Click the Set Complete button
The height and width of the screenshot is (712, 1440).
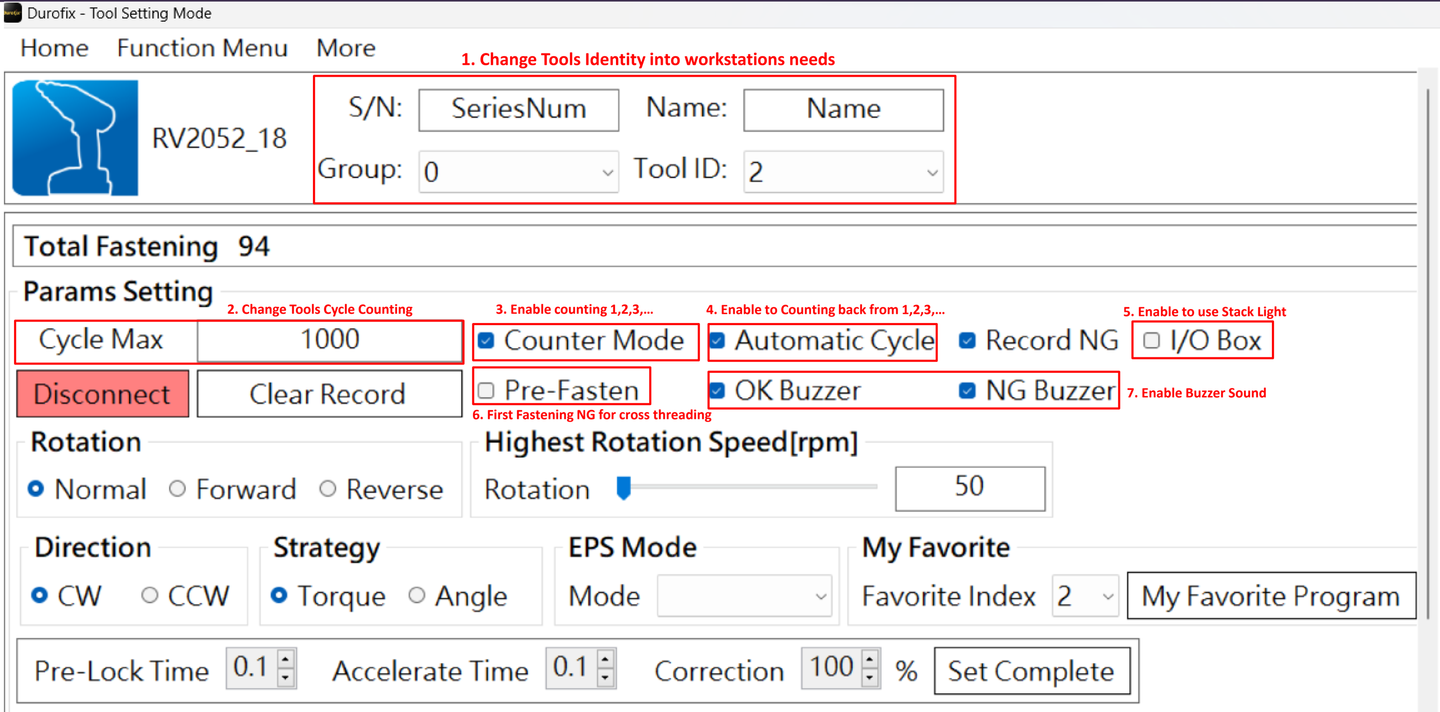point(1032,671)
